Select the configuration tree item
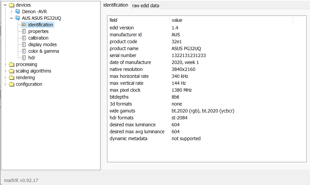 coord(29,84)
